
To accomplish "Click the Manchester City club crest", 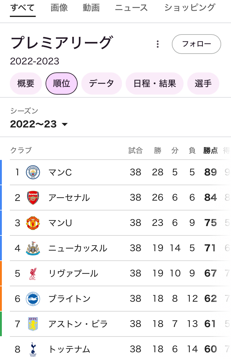I will pos(33,172).
